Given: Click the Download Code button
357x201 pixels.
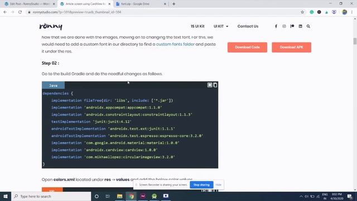Looking at the screenshot, I should coord(247,47).
